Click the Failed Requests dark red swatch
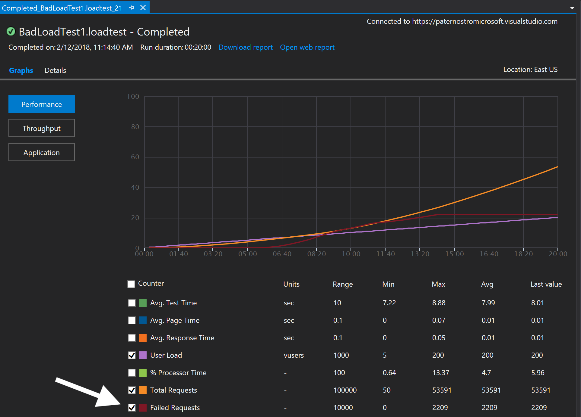The image size is (581, 417). click(x=143, y=408)
